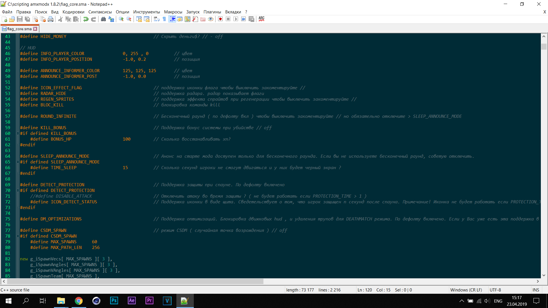Print the current document
The image size is (548, 308).
tap(51, 19)
